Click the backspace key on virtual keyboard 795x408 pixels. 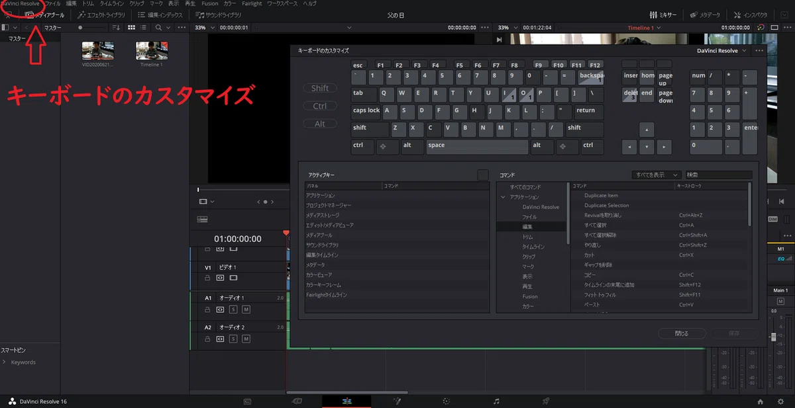pyautogui.click(x=592, y=77)
